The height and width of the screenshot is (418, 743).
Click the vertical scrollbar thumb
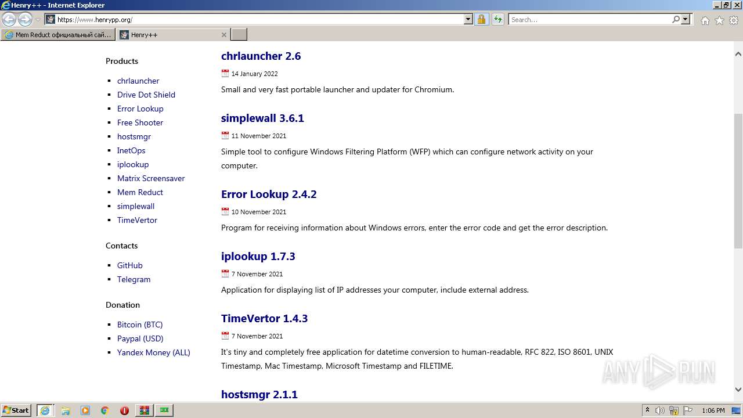tap(738, 181)
